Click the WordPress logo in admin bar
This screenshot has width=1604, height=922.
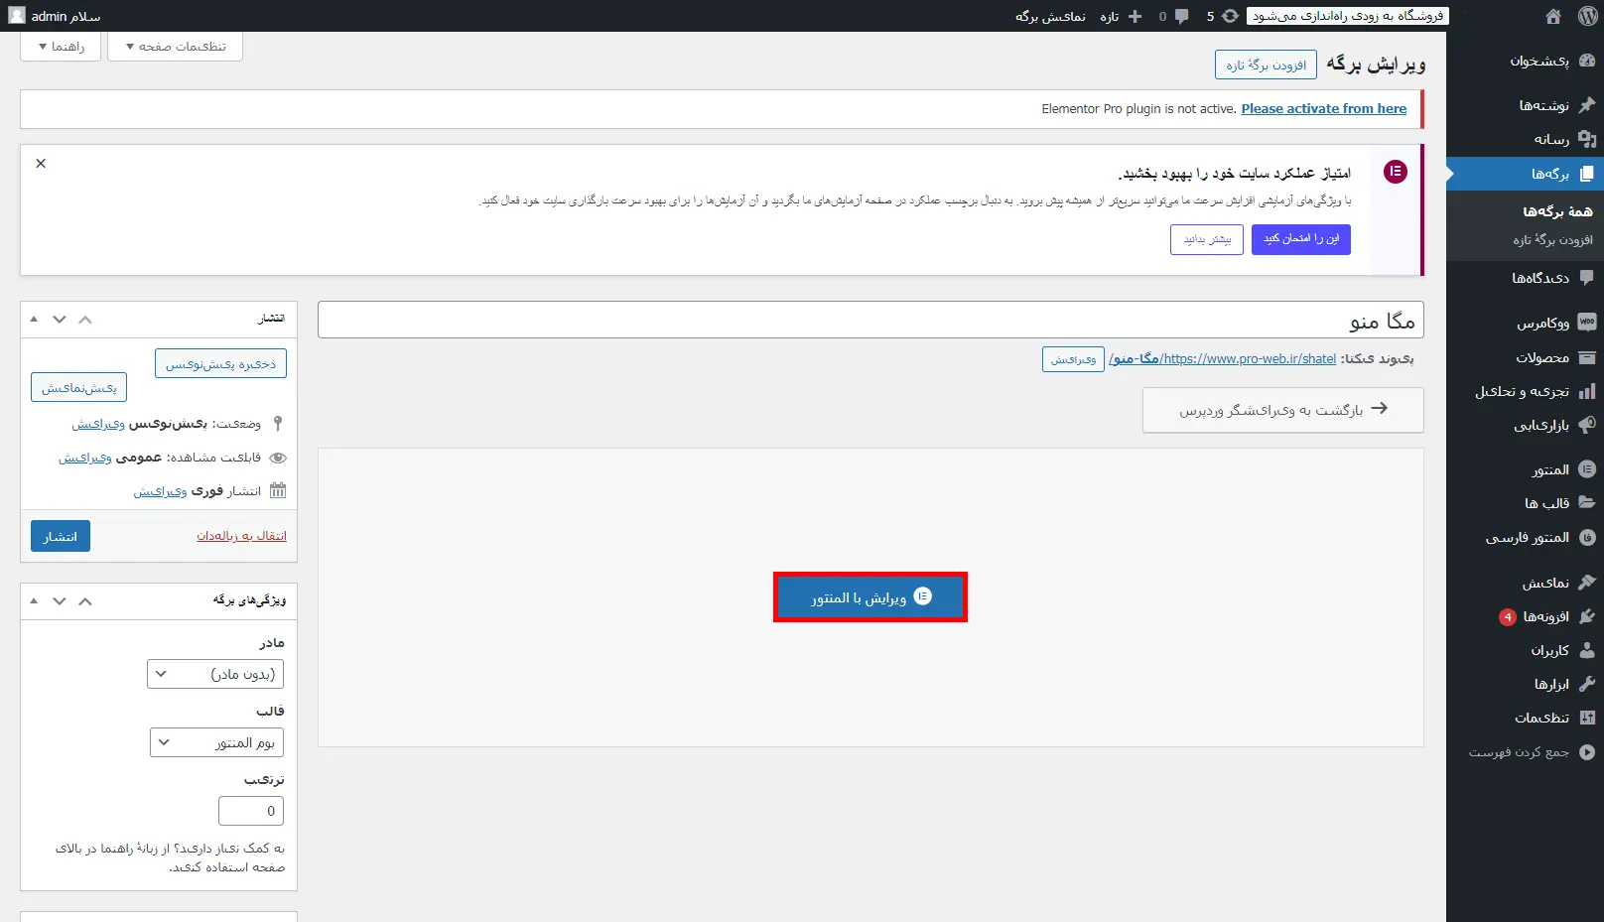pos(1587,16)
